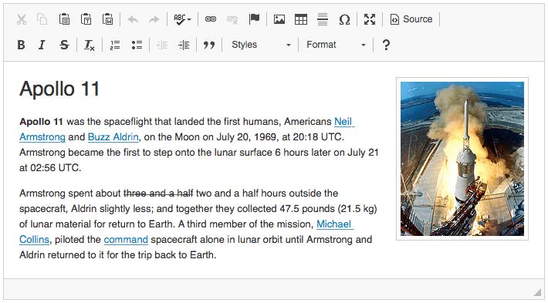The height and width of the screenshot is (303, 548).
Task: Click the Cut scissors icon
Action: click(x=22, y=19)
